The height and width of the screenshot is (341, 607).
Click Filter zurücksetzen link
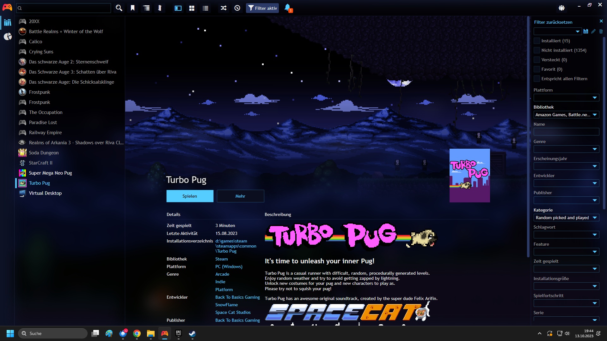(553, 22)
